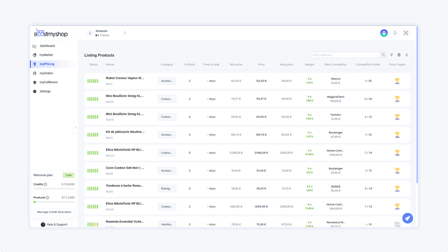Click the Find a reference search field
Screen dimensions: 448x252
click(x=345, y=55)
